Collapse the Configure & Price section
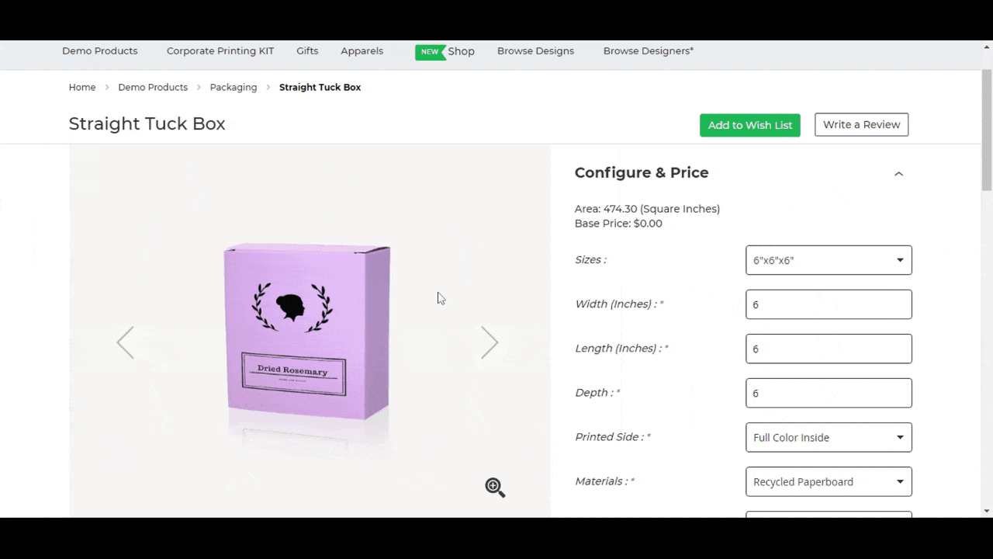 (898, 173)
